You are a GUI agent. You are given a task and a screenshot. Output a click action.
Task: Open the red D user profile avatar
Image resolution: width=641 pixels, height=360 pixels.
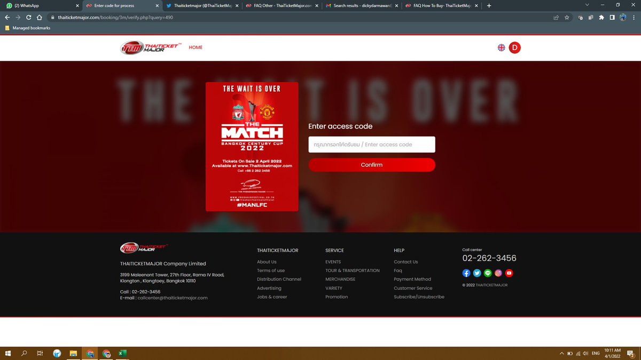[x=514, y=47]
